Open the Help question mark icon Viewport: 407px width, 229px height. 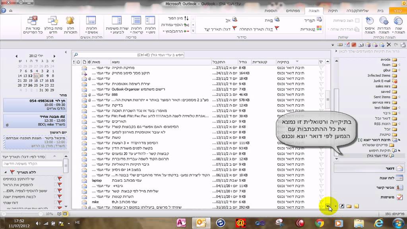pyautogui.click(x=4, y=11)
